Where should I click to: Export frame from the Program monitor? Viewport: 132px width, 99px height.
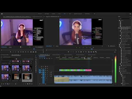94,52
